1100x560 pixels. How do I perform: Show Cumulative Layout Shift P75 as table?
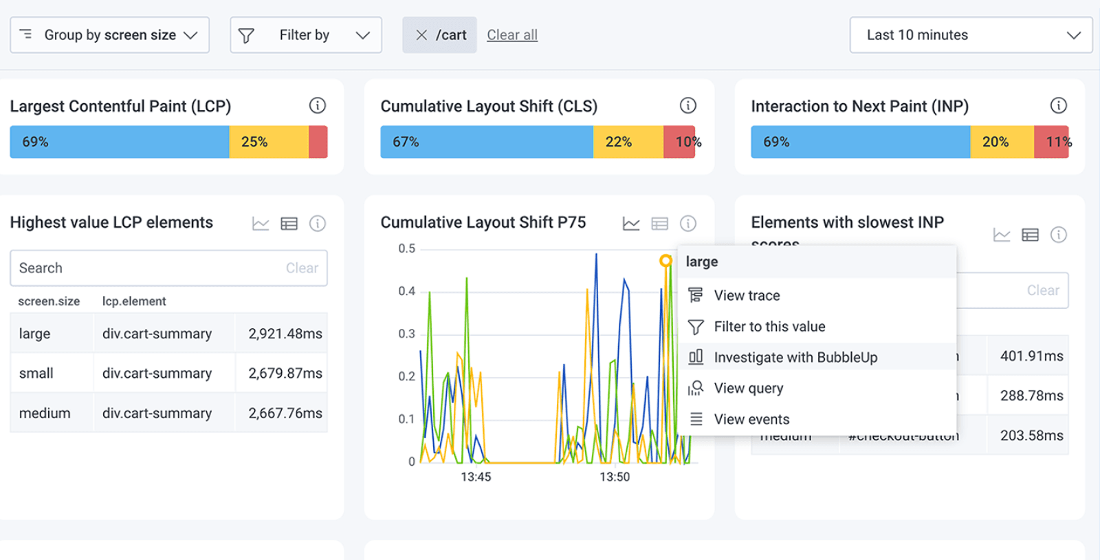pyautogui.click(x=659, y=224)
